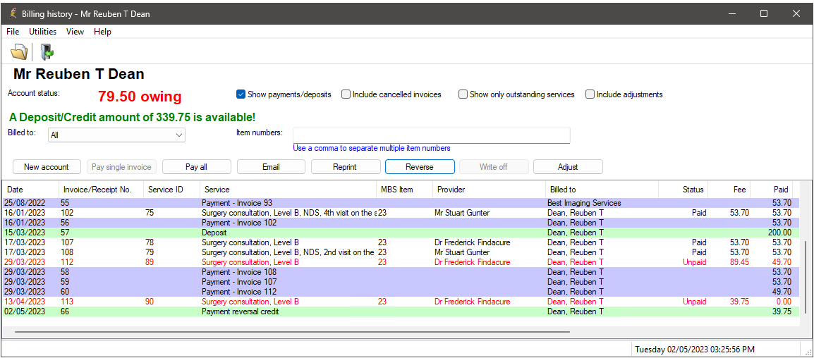
Task: Click the horizontal scrollbar of the table
Action: [x=292, y=331]
